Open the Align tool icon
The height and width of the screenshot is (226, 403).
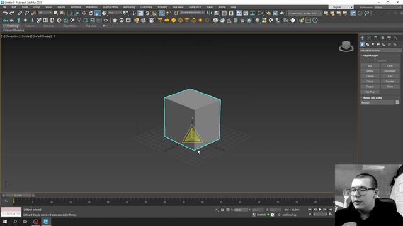(217, 13)
